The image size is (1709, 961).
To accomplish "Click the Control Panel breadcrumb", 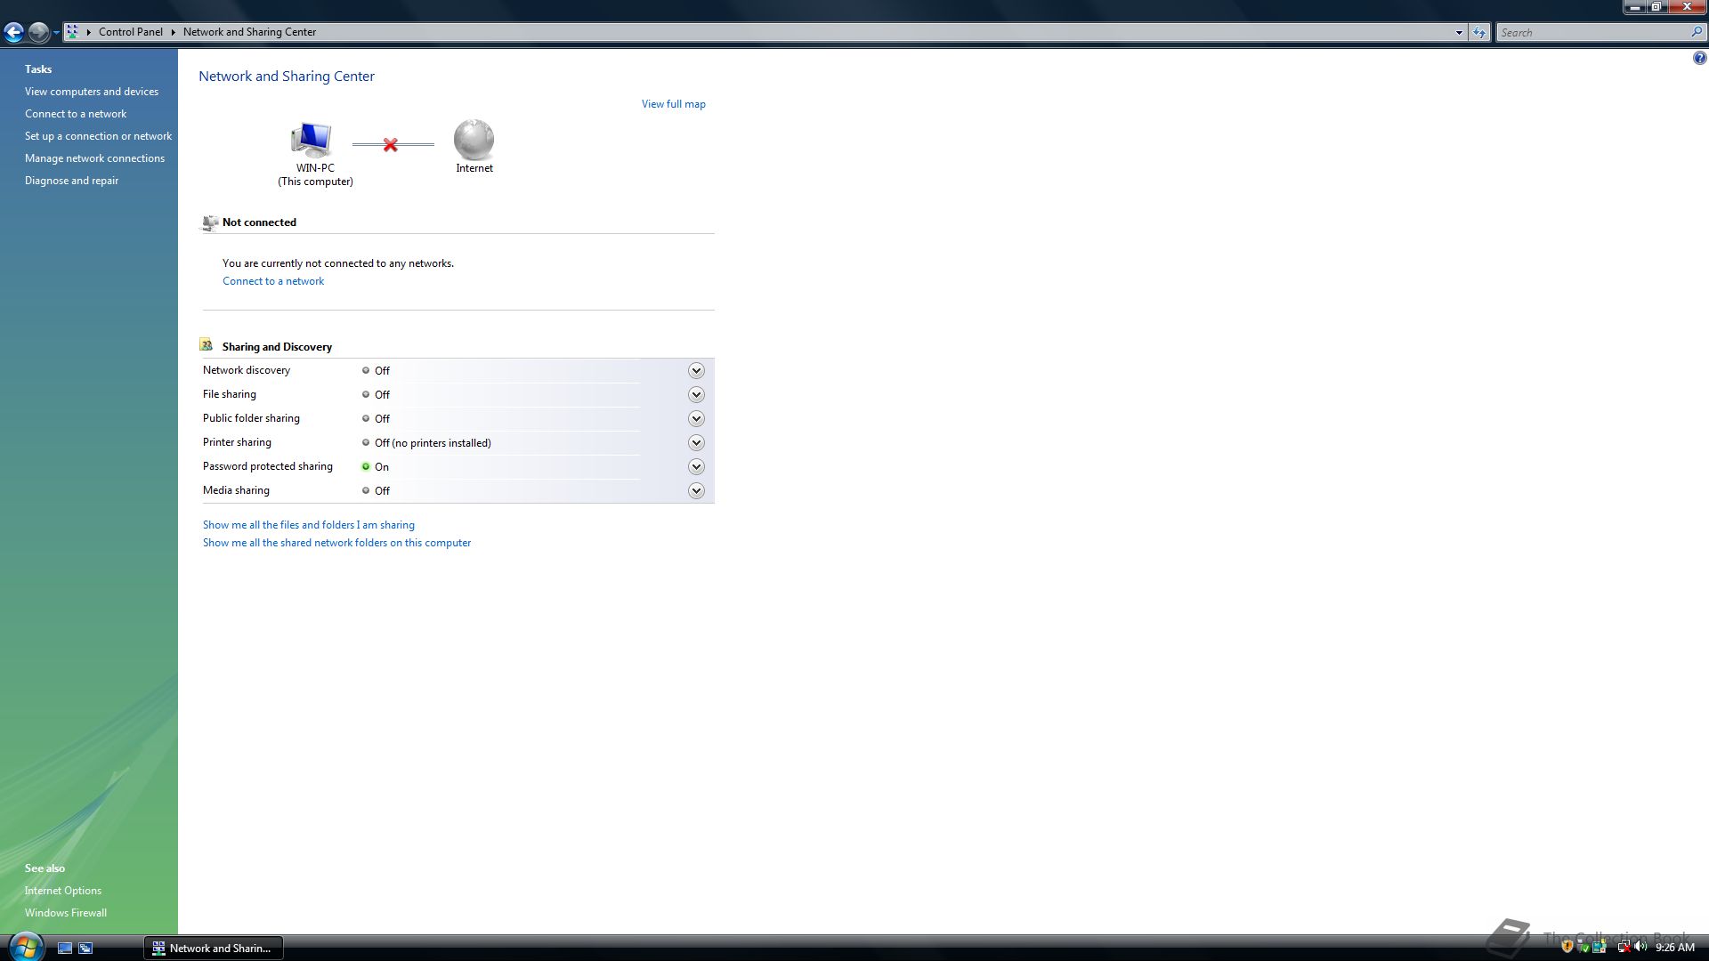I will 130,32.
